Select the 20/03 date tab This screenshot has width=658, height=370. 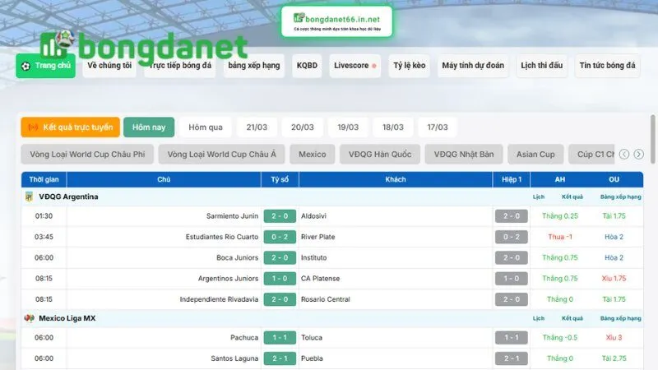[303, 127]
